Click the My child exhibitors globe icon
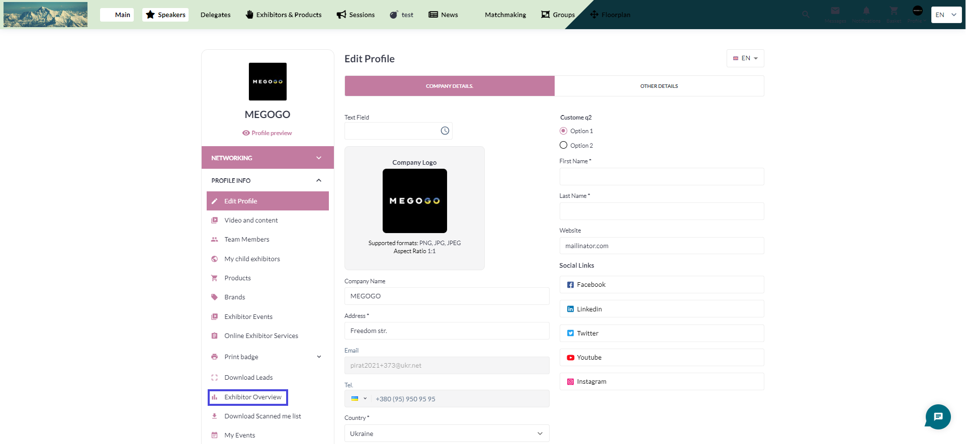This screenshot has height=444, width=966. pos(215,259)
